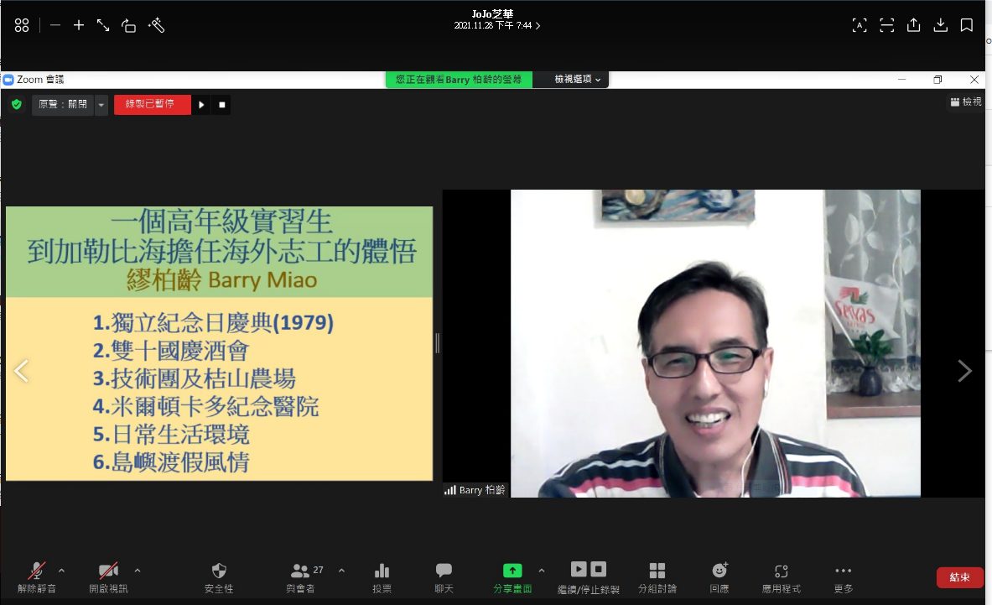Click slide item 5.日常生活環境
Screen dimensions: 992x605
pos(171,434)
